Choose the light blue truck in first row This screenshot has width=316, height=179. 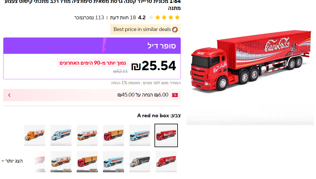(x=140, y=135)
